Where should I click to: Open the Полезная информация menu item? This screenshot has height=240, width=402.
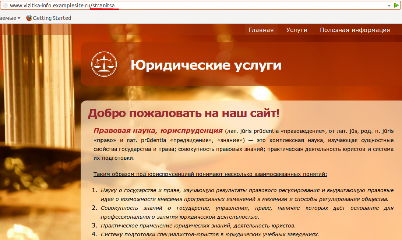355,30
